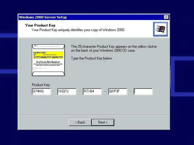This screenshot has height=145, width=194.
Task: Click the empty fifth product key field
Action: point(143,92)
